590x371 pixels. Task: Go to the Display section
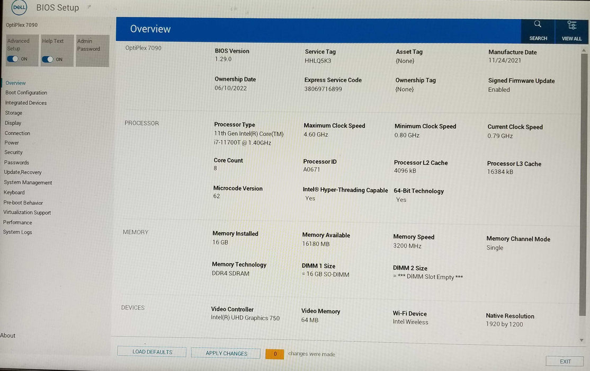tap(13, 123)
